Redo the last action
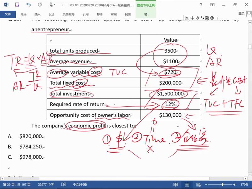The height and width of the screenshot is (189, 252). click(39, 5)
